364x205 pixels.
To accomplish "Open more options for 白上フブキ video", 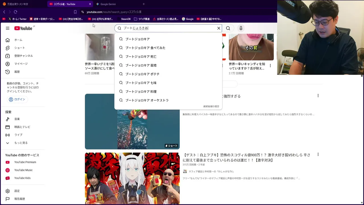I will tap(318, 155).
